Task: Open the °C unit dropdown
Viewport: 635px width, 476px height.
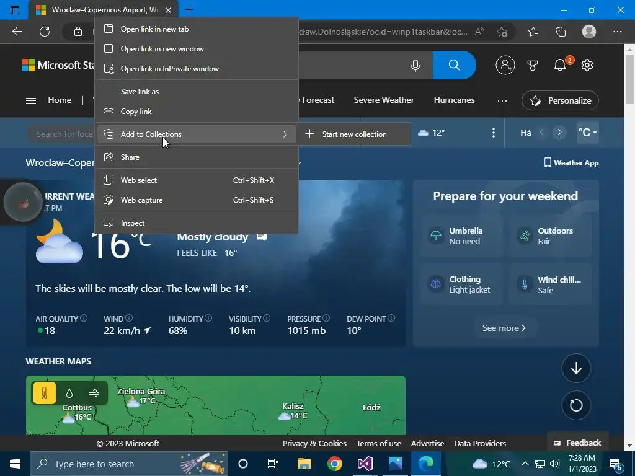Action: [588, 133]
